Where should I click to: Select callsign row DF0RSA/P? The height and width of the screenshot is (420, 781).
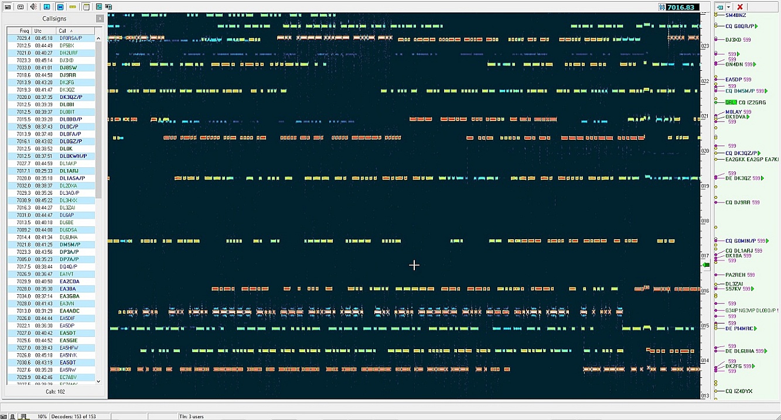click(51, 38)
